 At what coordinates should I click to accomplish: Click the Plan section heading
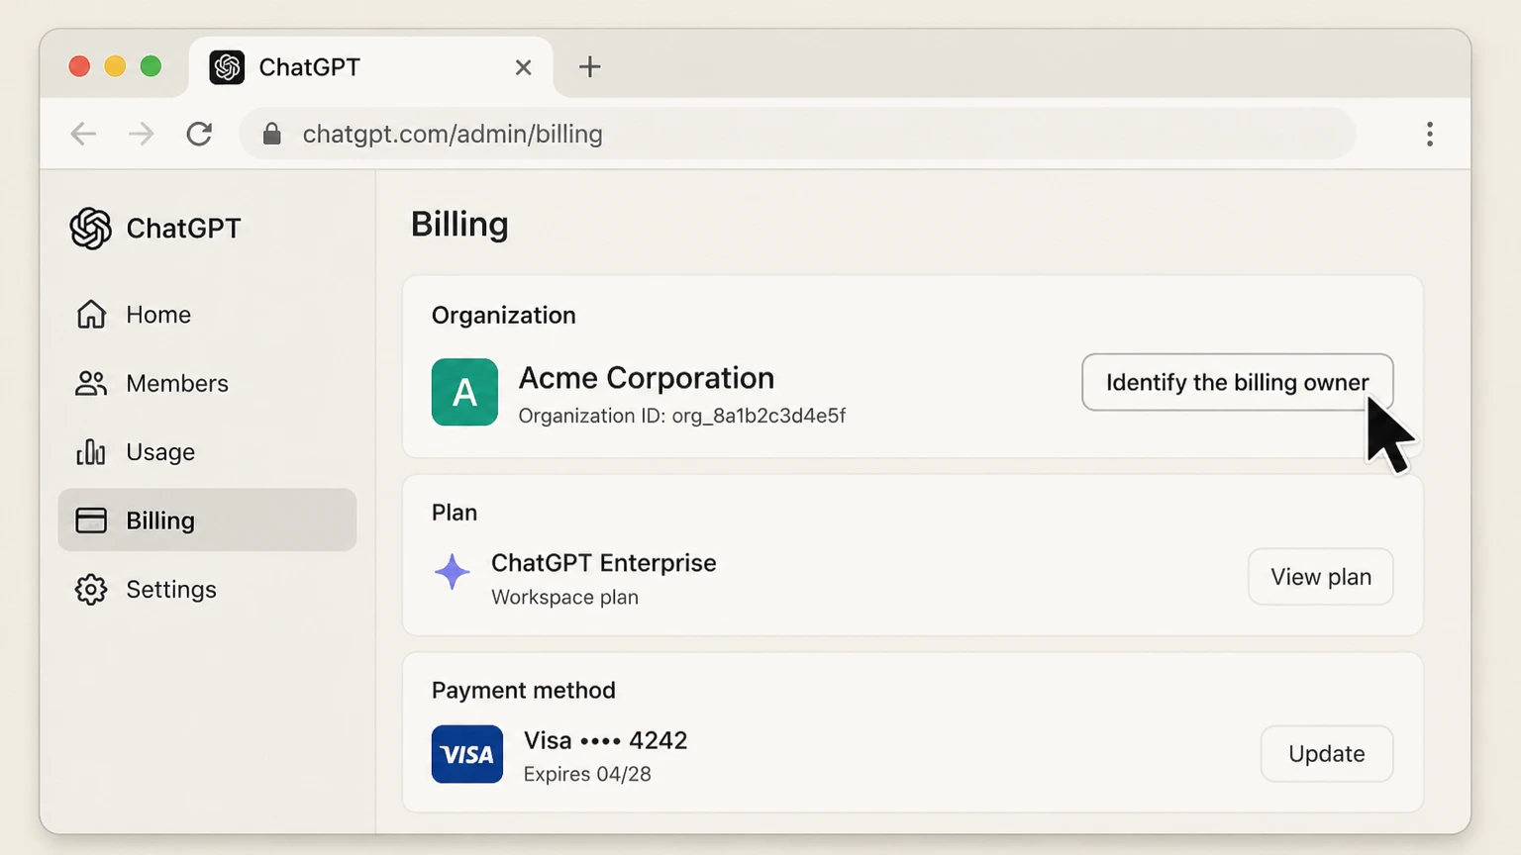click(x=455, y=513)
